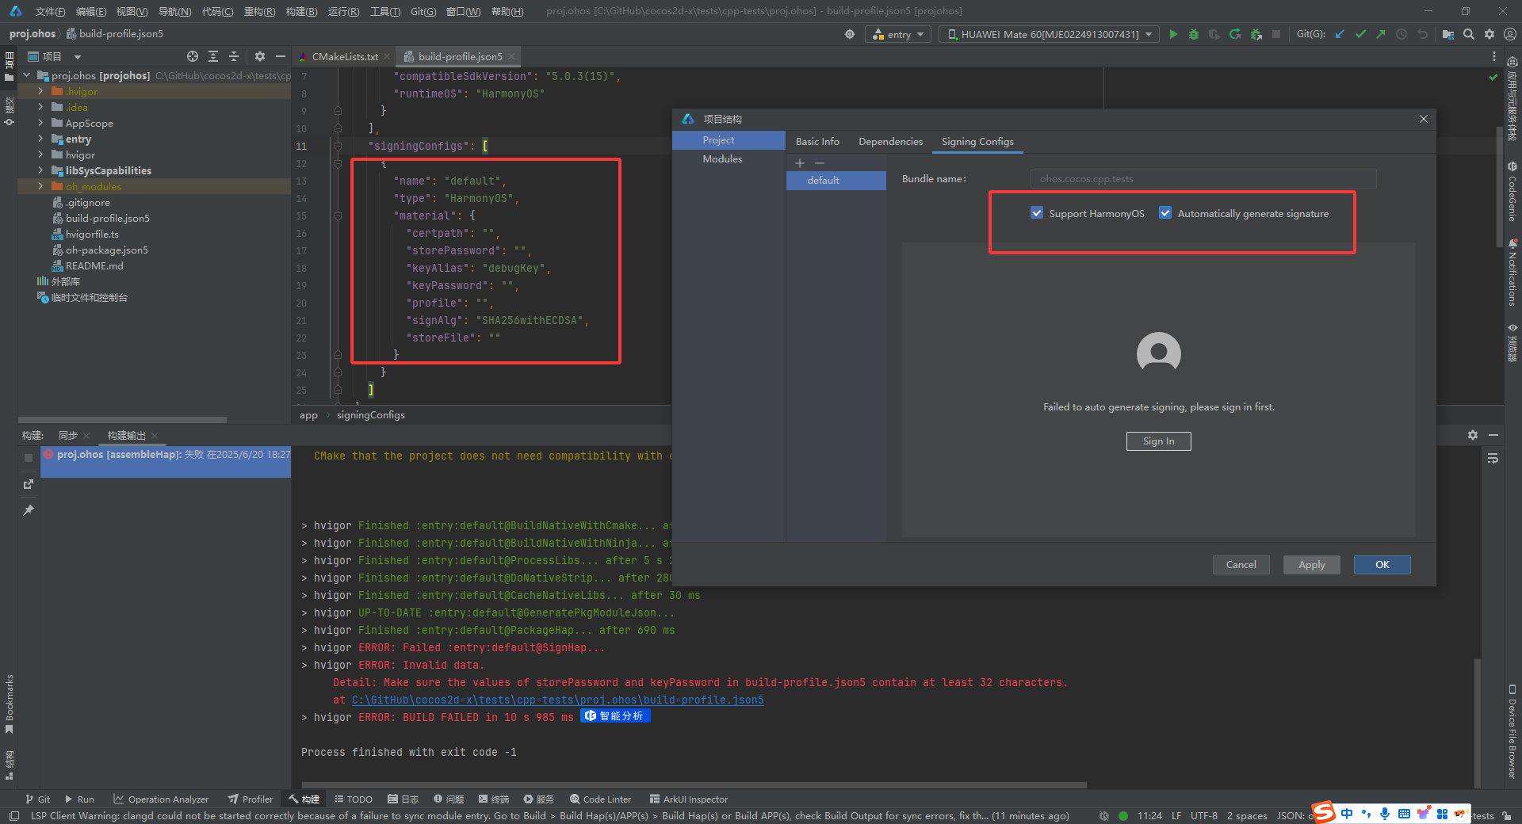Click the green Debug bug icon
Viewport: 1522px width, 824px height.
pos(1194,34)
